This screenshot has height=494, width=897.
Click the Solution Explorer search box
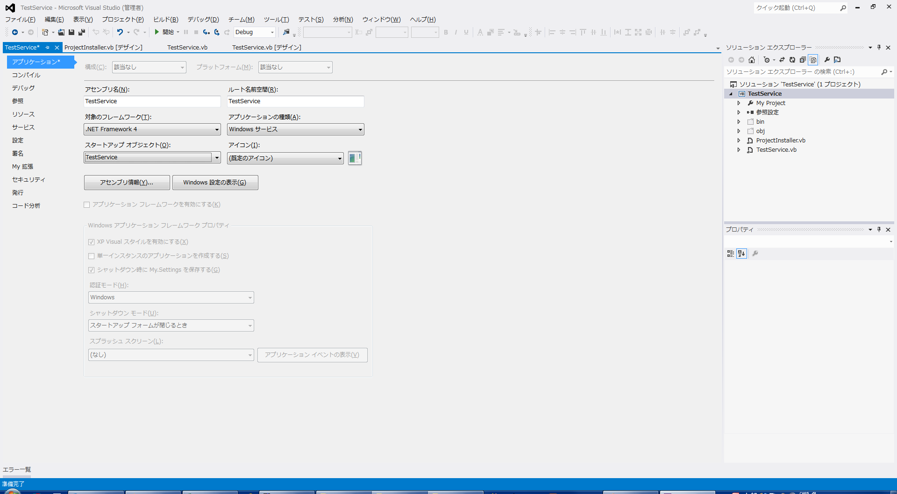pos(802,72)
